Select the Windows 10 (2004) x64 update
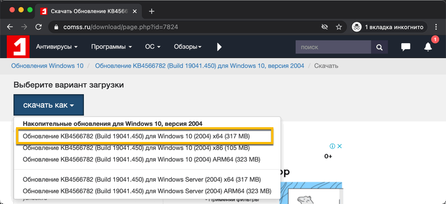Image resolution: width=446 pixels, height=204 pixels. (136, 136)
